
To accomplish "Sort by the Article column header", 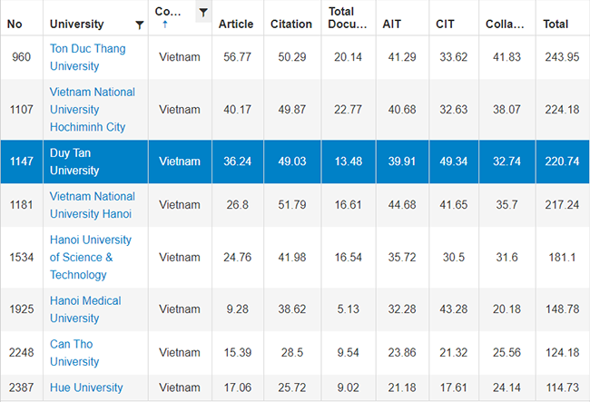I will 236,24.
